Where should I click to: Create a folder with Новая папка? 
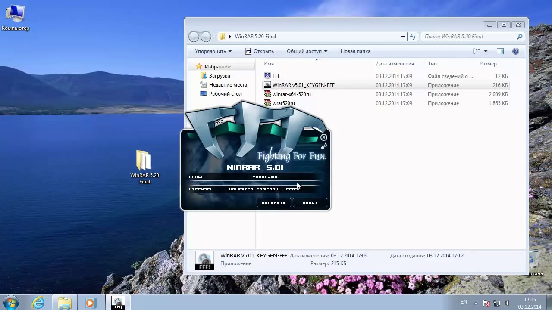coord(355,51)
